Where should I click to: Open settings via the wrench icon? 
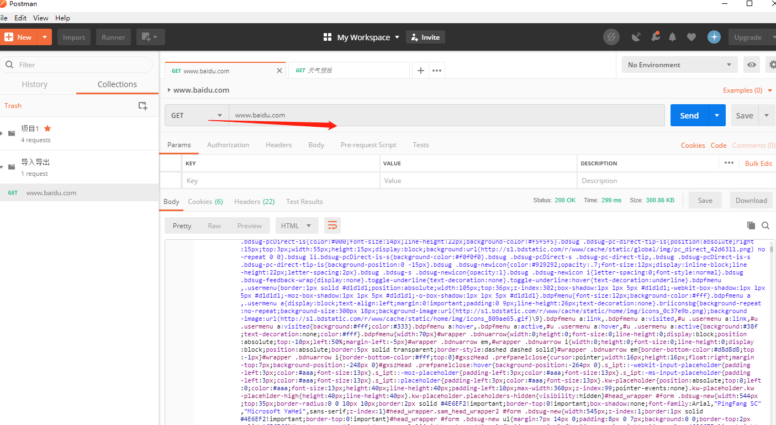[655, 37]
